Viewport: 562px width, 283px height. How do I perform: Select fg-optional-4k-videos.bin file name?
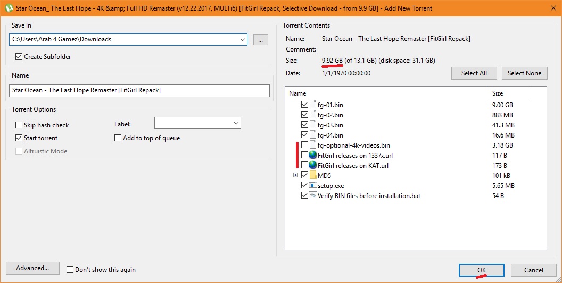354,145
